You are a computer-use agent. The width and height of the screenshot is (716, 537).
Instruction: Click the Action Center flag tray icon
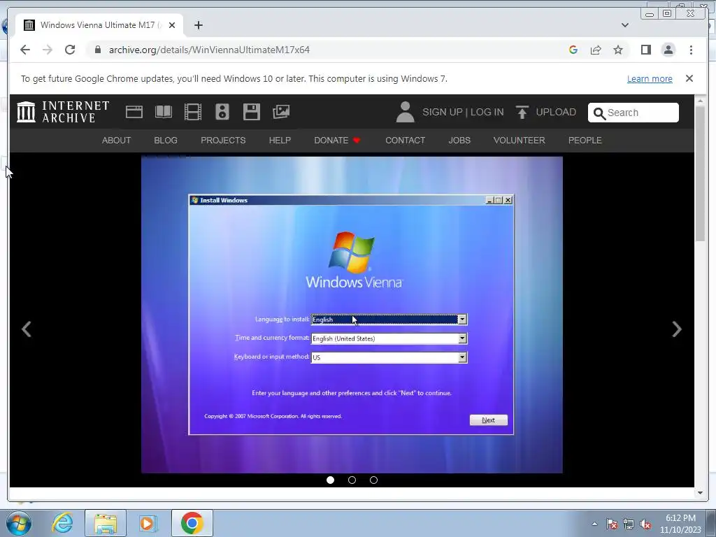[x=611, y=524]
